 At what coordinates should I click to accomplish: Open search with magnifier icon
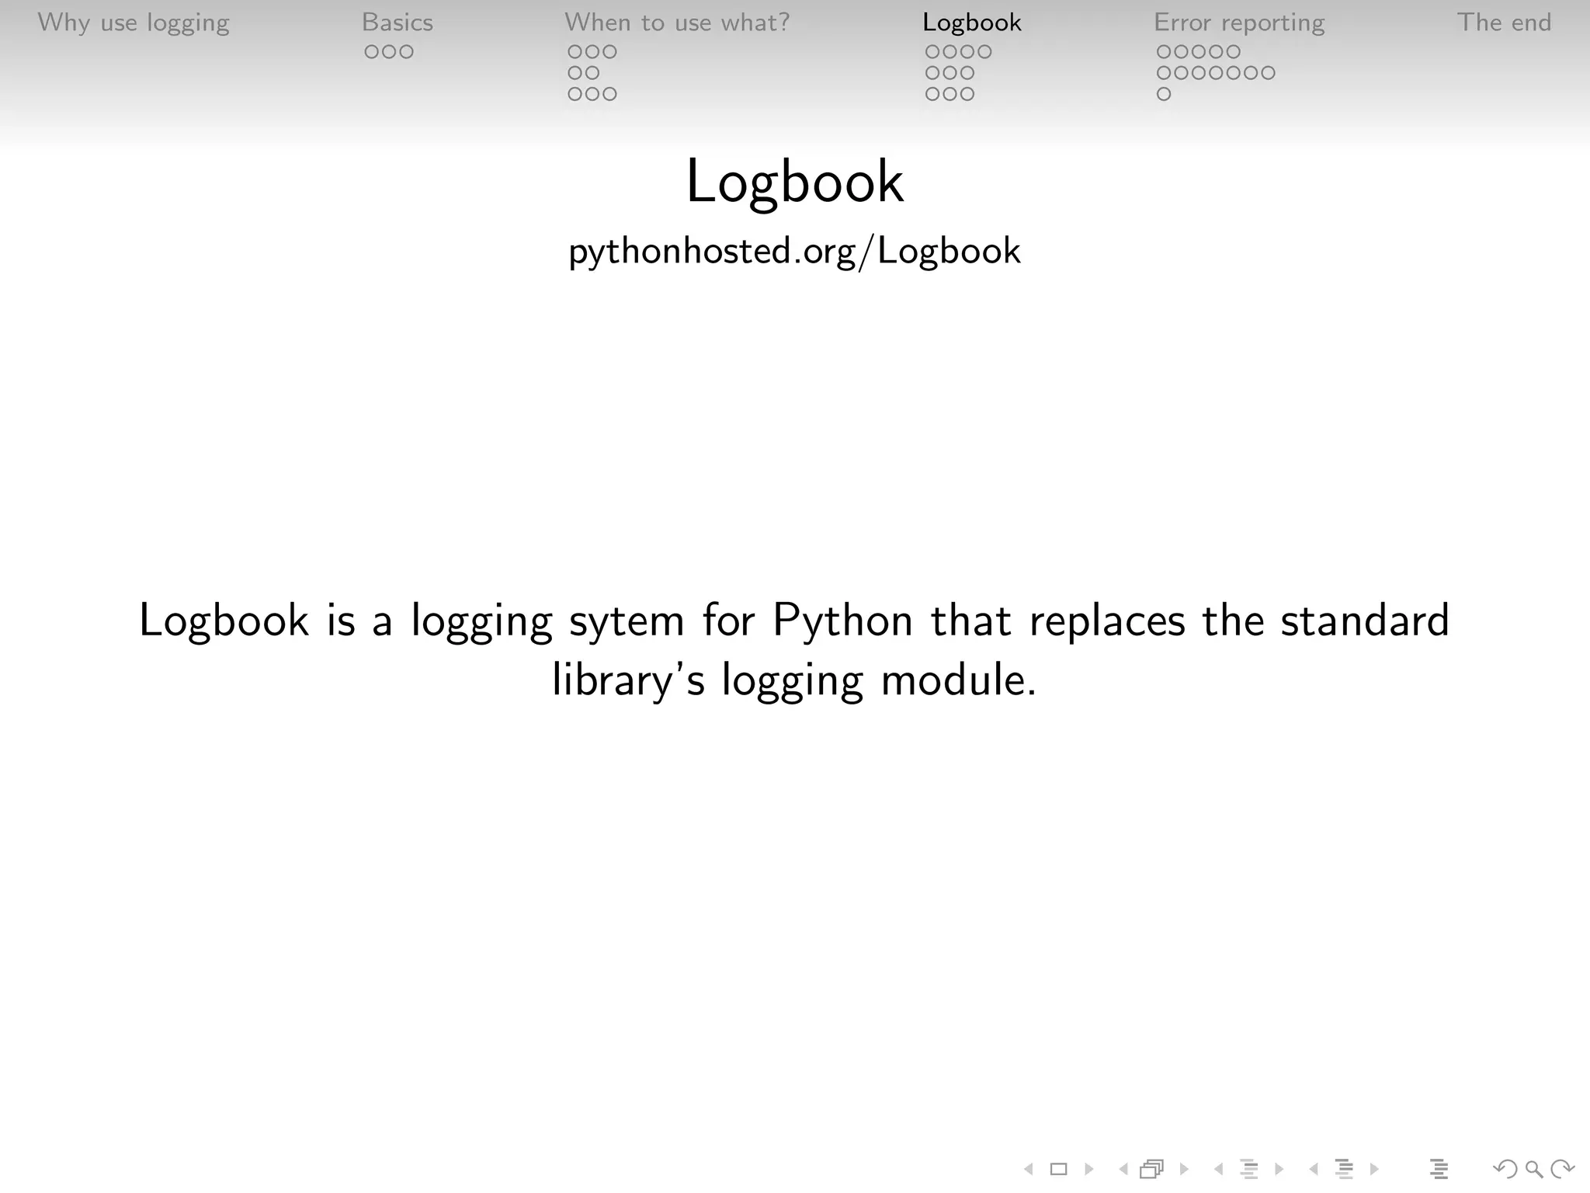pos(1534,1169)
